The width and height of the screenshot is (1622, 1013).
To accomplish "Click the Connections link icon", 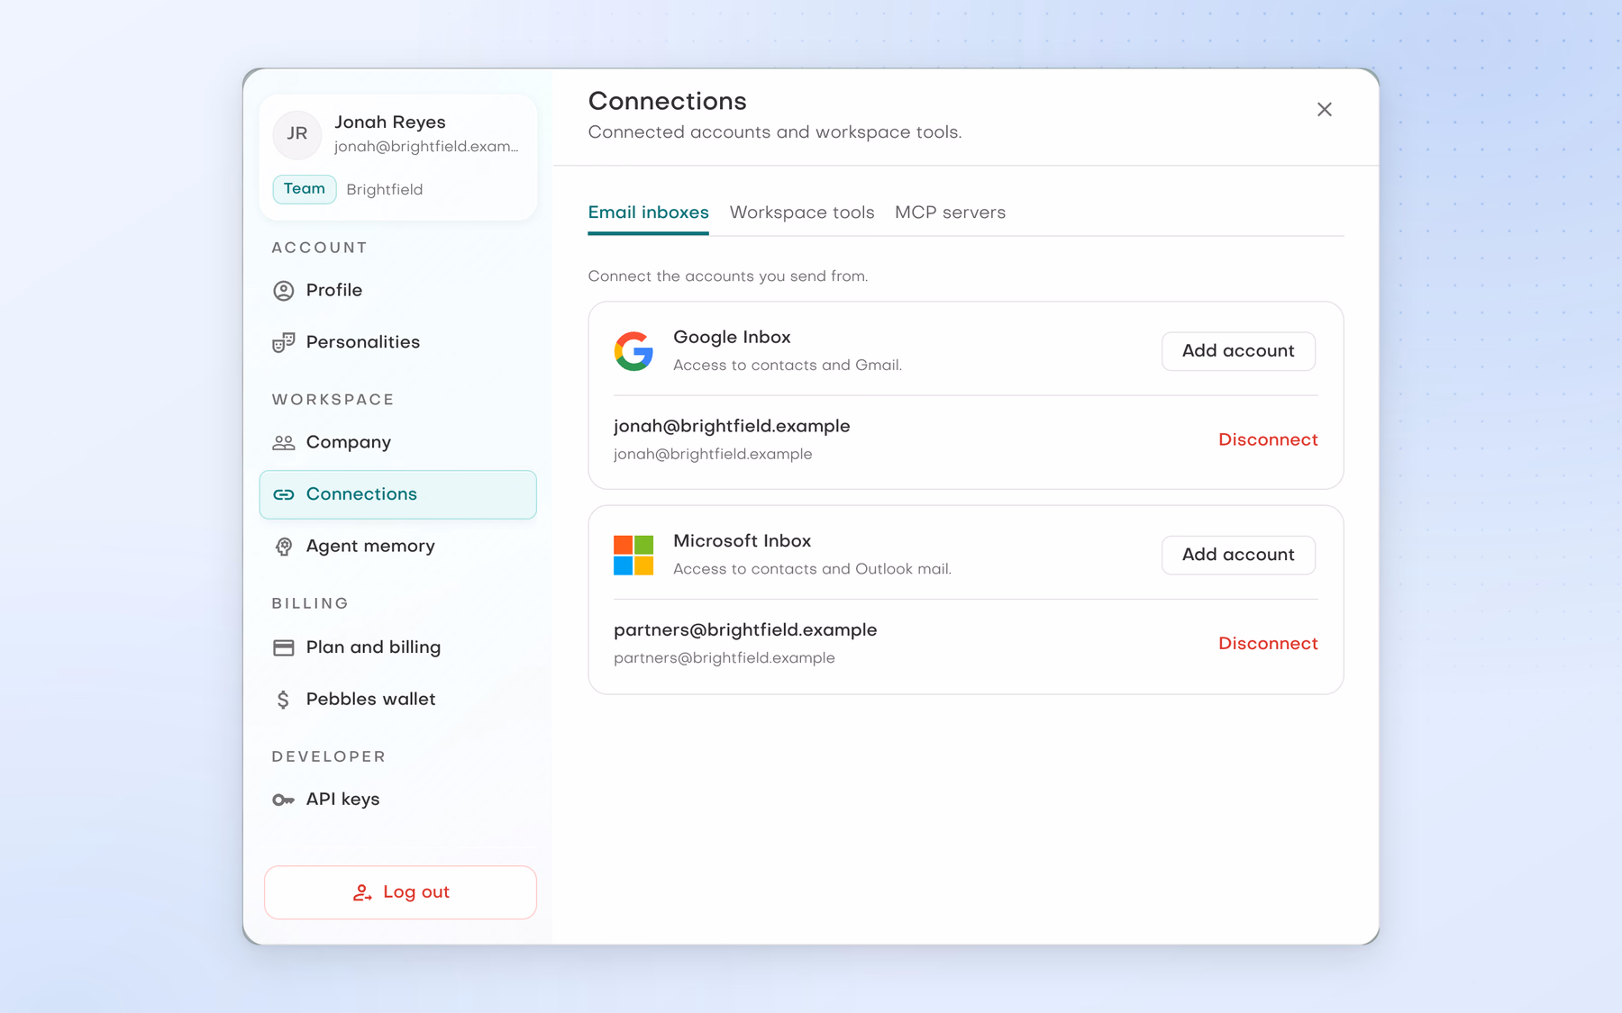I will tap(284, 494).
